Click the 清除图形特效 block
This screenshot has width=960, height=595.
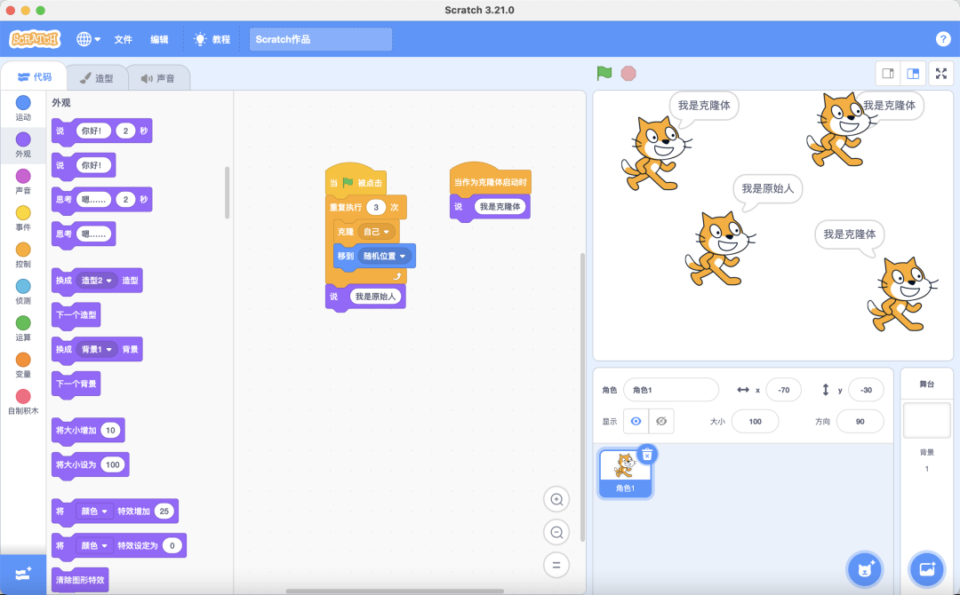pyautogui.click(x=80, y=580)
